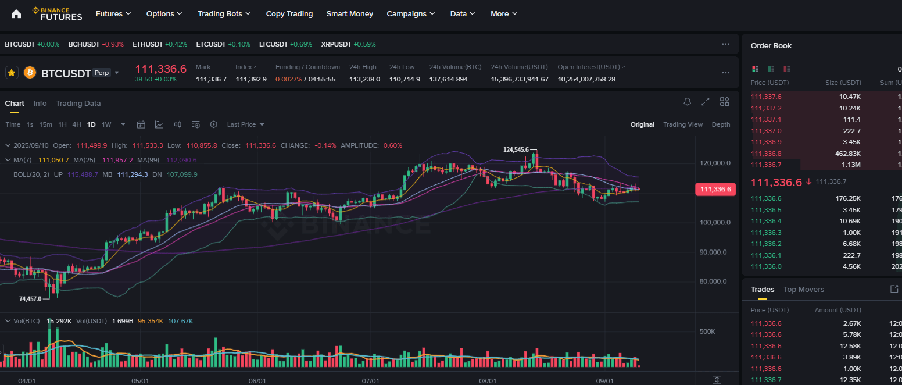Click ask price 111,337.6 in order book
The height and width of the screenshot is (385, 902).
(766, 97)
